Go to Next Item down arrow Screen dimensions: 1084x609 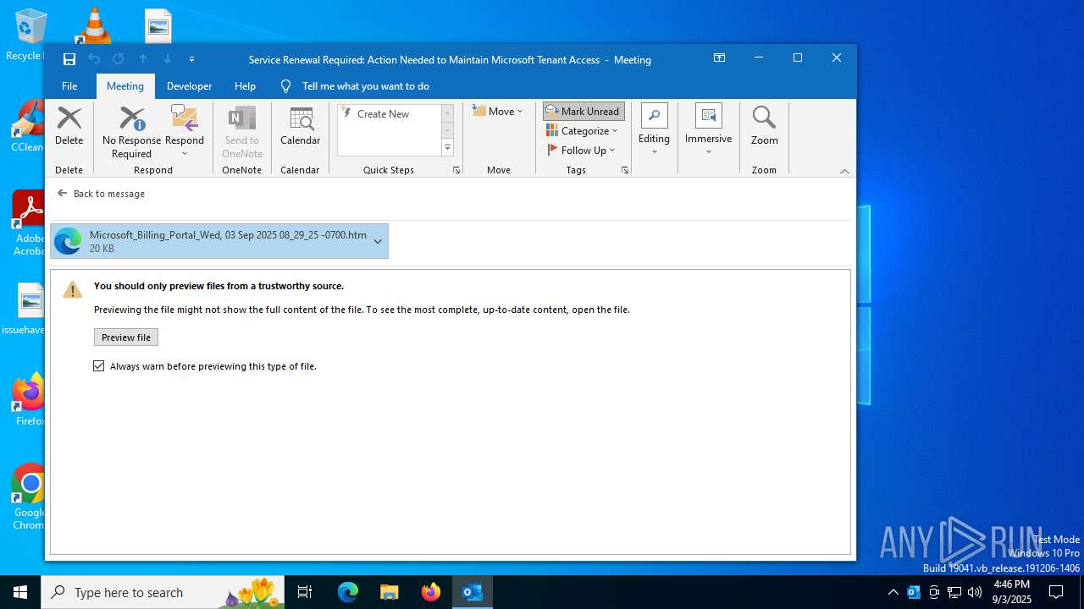point(168,59)
